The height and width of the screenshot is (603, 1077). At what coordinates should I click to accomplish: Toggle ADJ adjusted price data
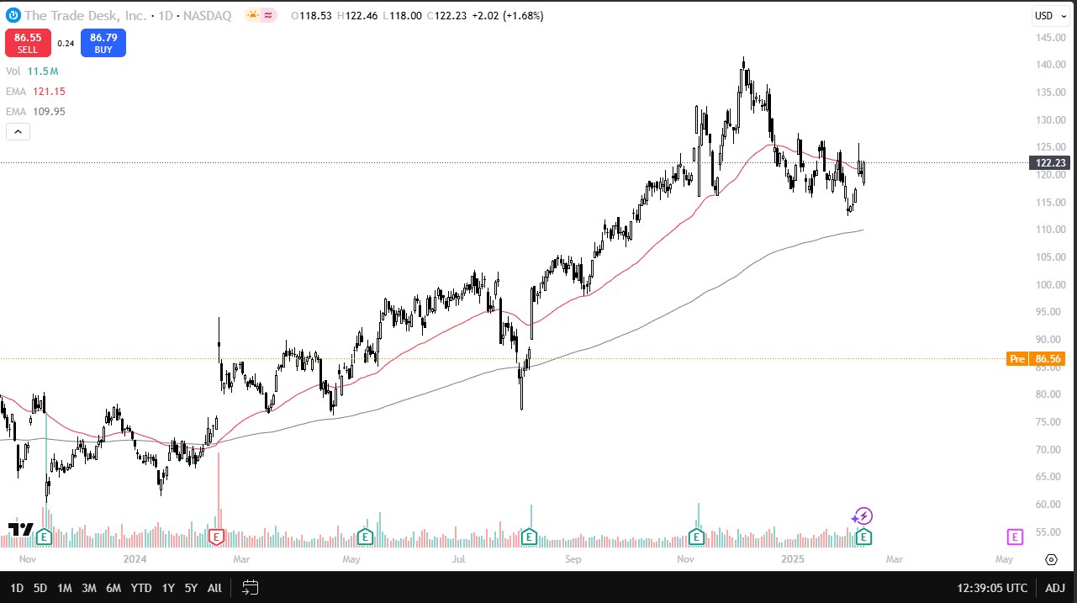pyautogui.click(x=1057, y=588)
